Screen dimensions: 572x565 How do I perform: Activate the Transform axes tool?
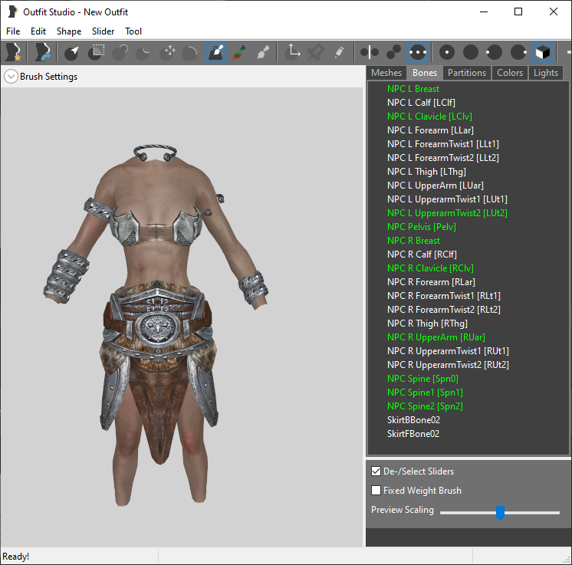[x=293, y=52]
